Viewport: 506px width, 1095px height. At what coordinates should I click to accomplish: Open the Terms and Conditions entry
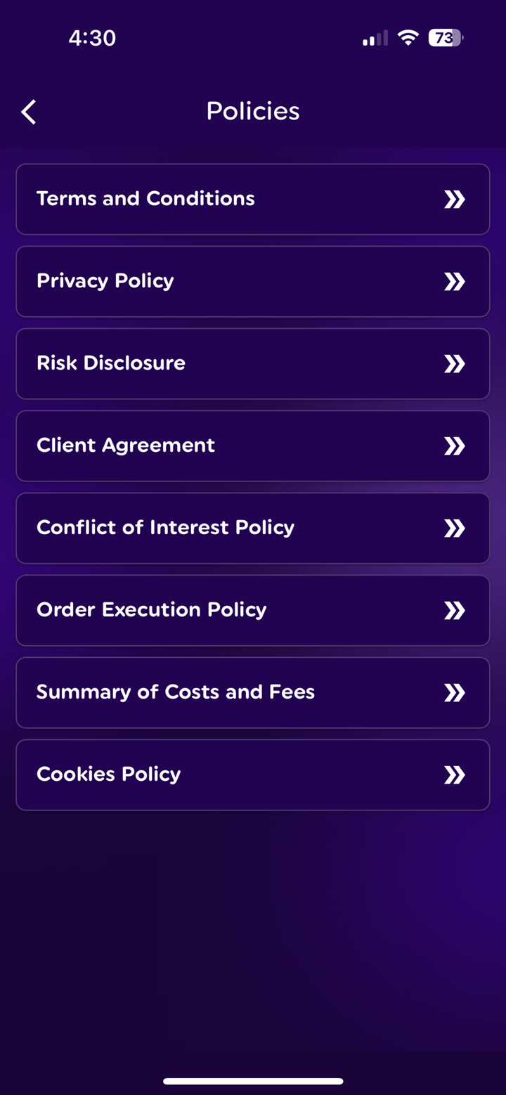tap(145, 199)
